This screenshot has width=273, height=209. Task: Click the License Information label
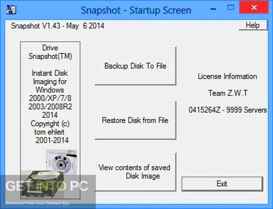227,76
